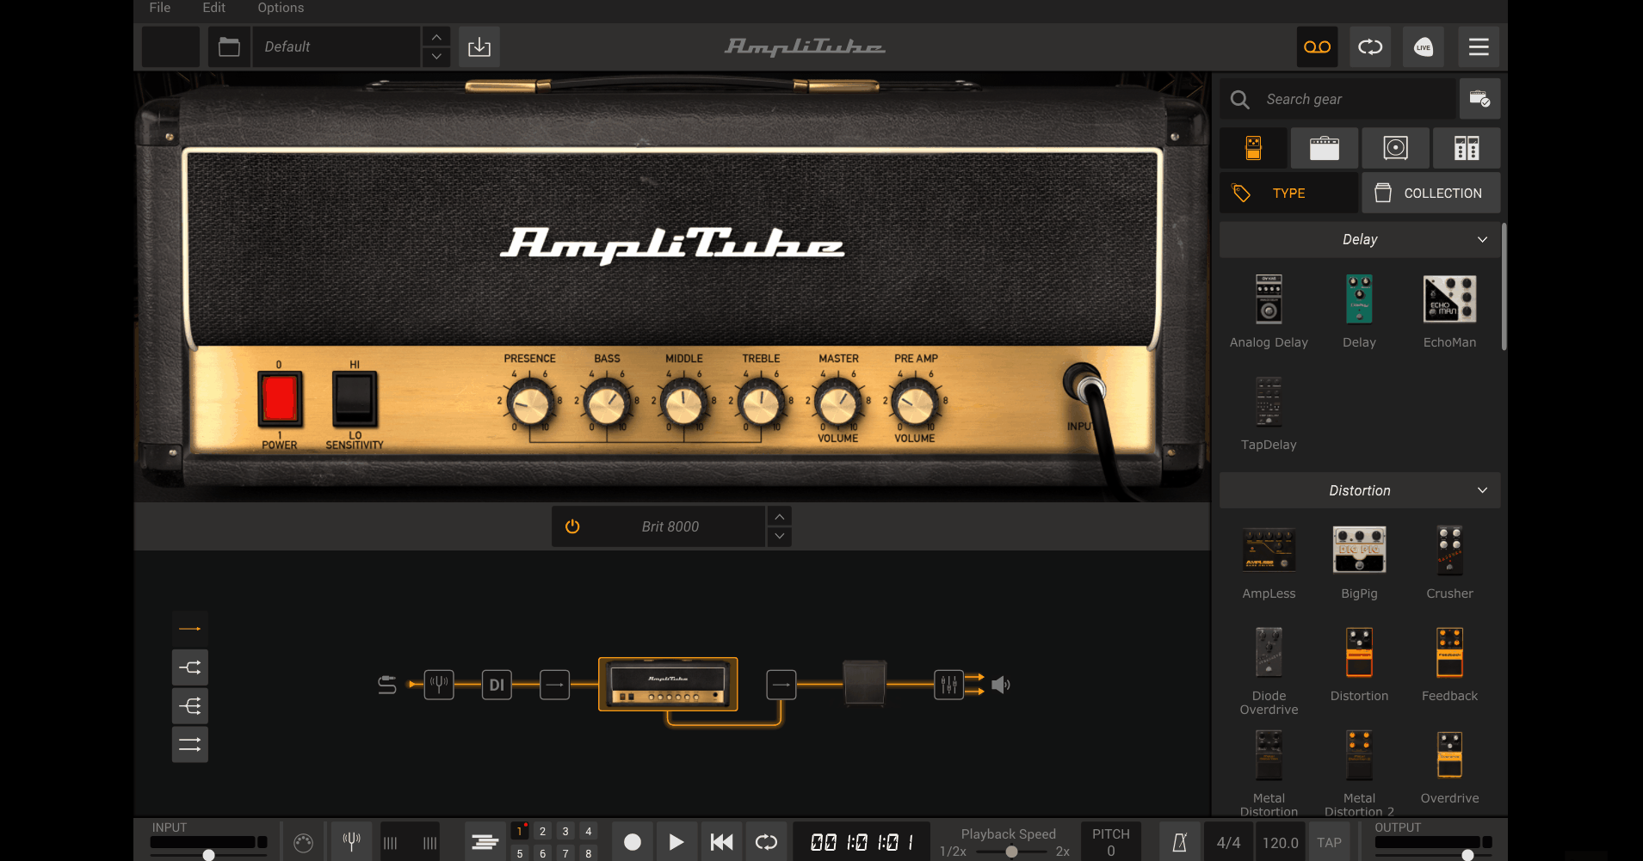The width and height of the screenshot is (1643, 861).
Task: Open the hamburger main menu
Action: click(1479, 46)
